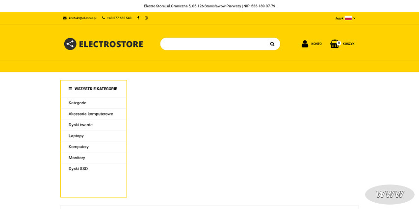419x209 pixels.
Task: Click the ElectroStore logo
Action: 104,44
